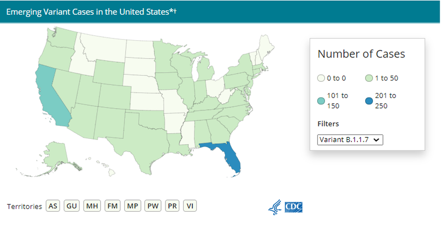Select the PW territory button
The image size is (441, 228).
(x=152, y=206)
